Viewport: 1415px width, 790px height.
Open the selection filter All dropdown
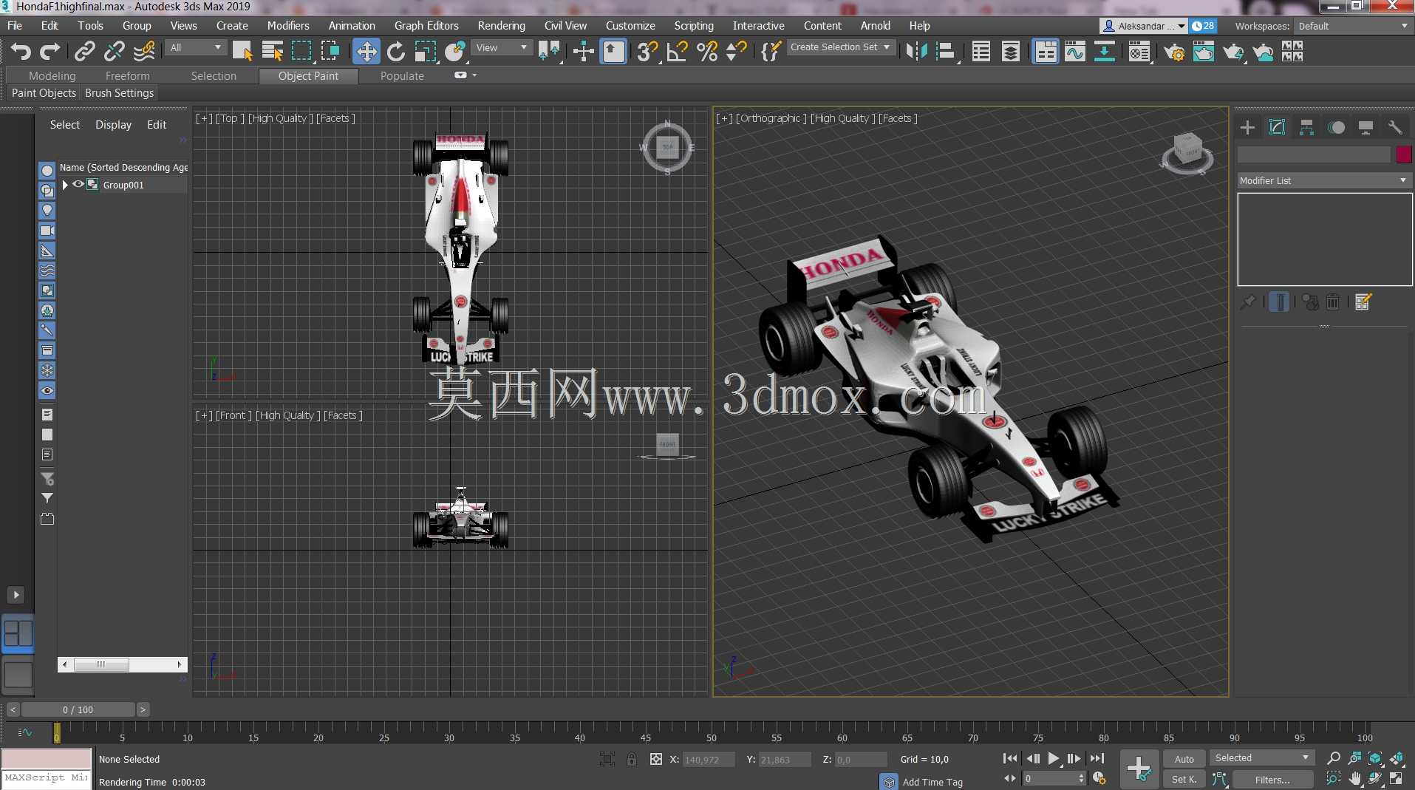(196, 47)
